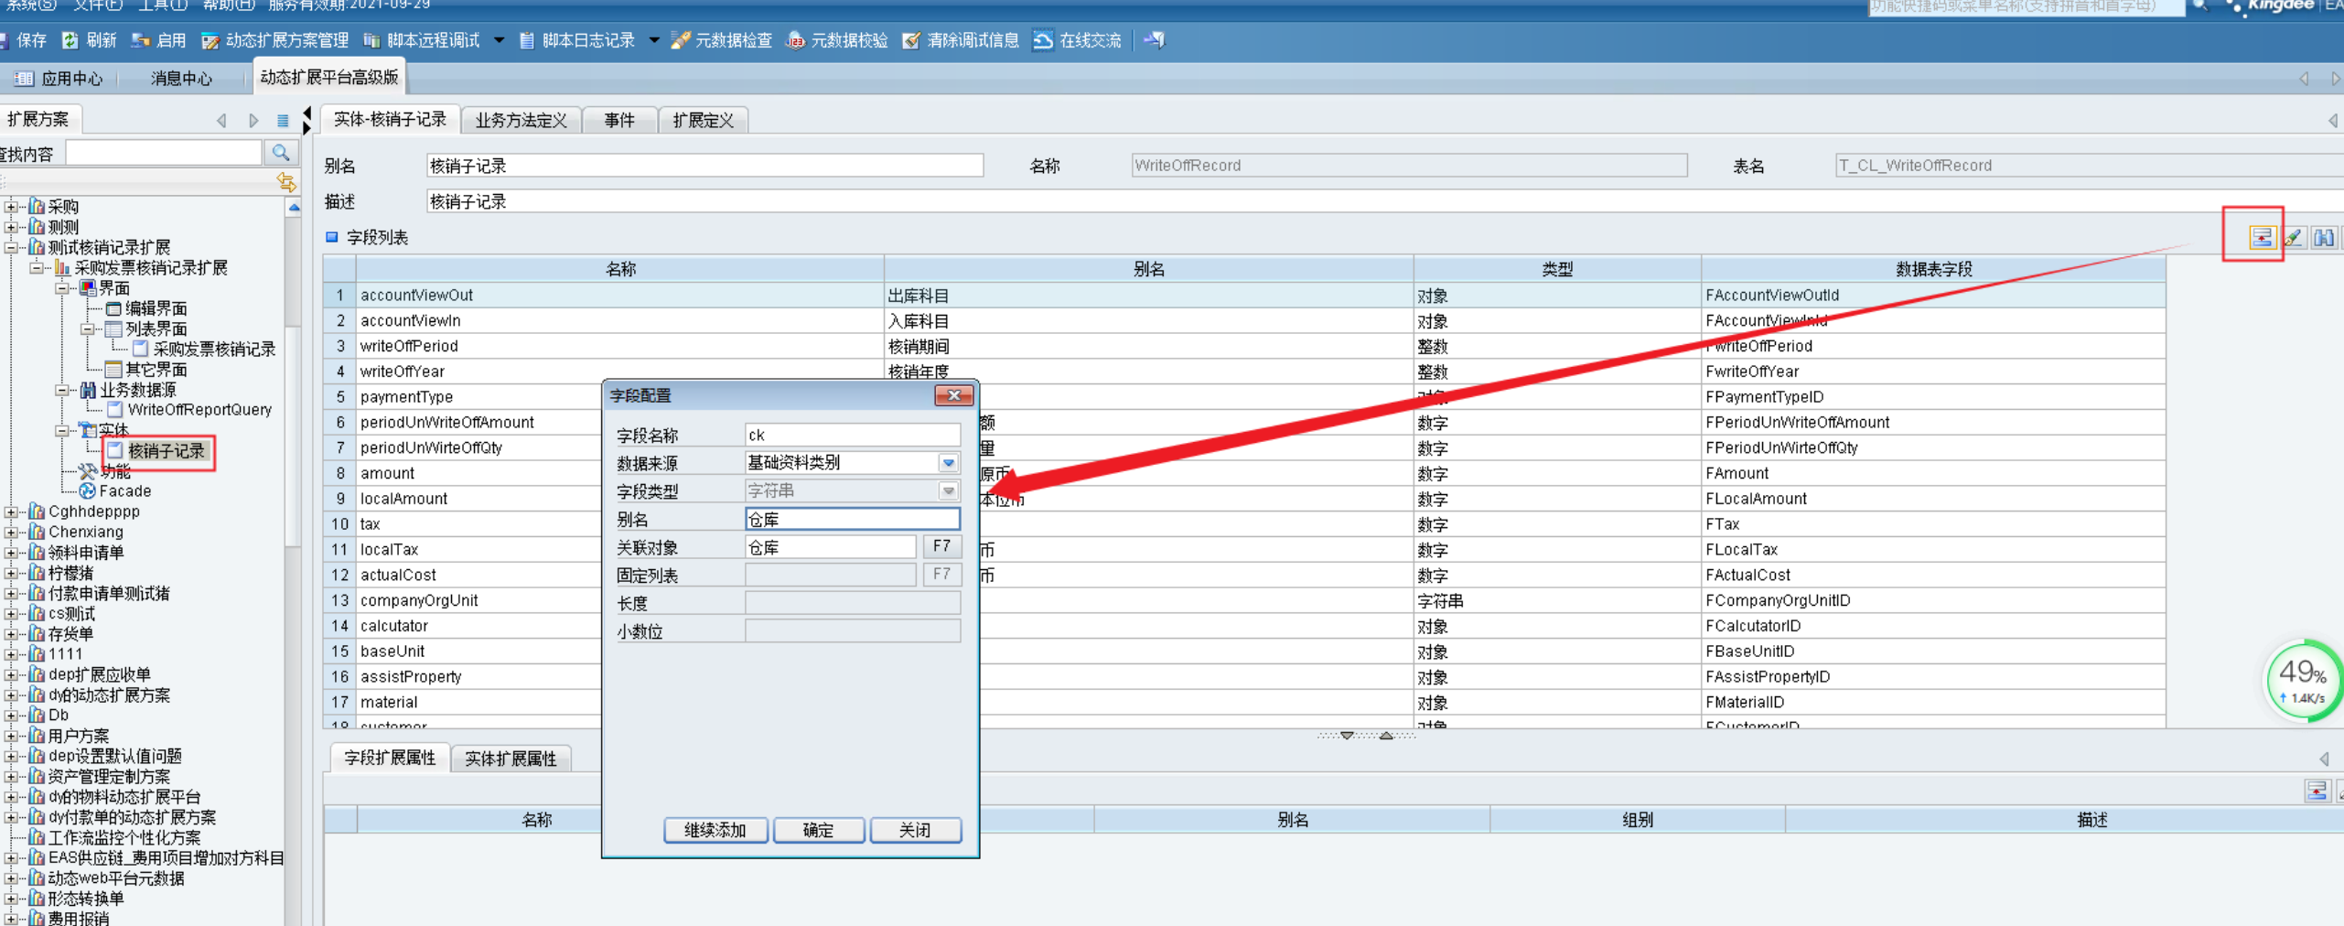Click the search magnifier in 扩展方案 panel
Screen dimensions: 2344x926
coord(281,153)
